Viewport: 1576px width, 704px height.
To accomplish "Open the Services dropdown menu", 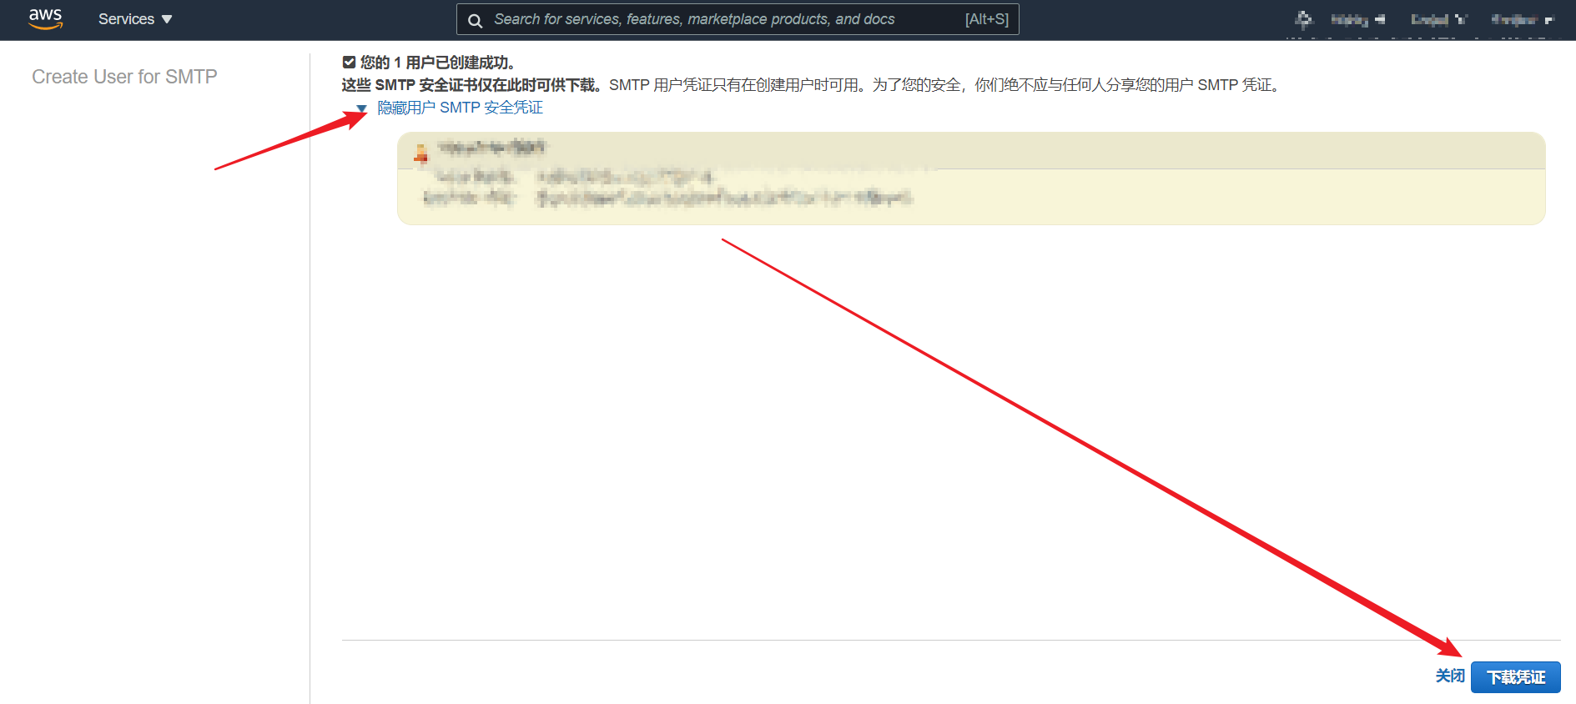I will (135, 19).
